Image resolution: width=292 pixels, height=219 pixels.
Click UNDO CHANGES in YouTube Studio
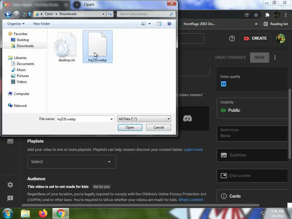230,57
